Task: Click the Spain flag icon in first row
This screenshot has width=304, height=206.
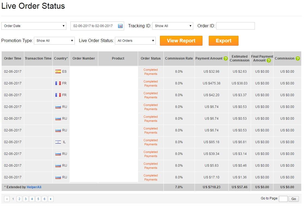Action: (x=58, y=72)
